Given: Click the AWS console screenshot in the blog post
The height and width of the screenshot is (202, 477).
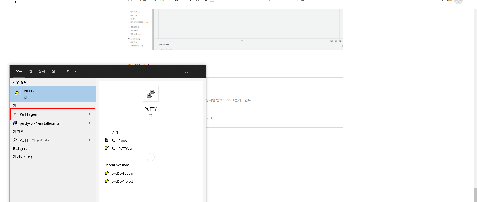Looking at the screenshot, I should tap(235, 29).
